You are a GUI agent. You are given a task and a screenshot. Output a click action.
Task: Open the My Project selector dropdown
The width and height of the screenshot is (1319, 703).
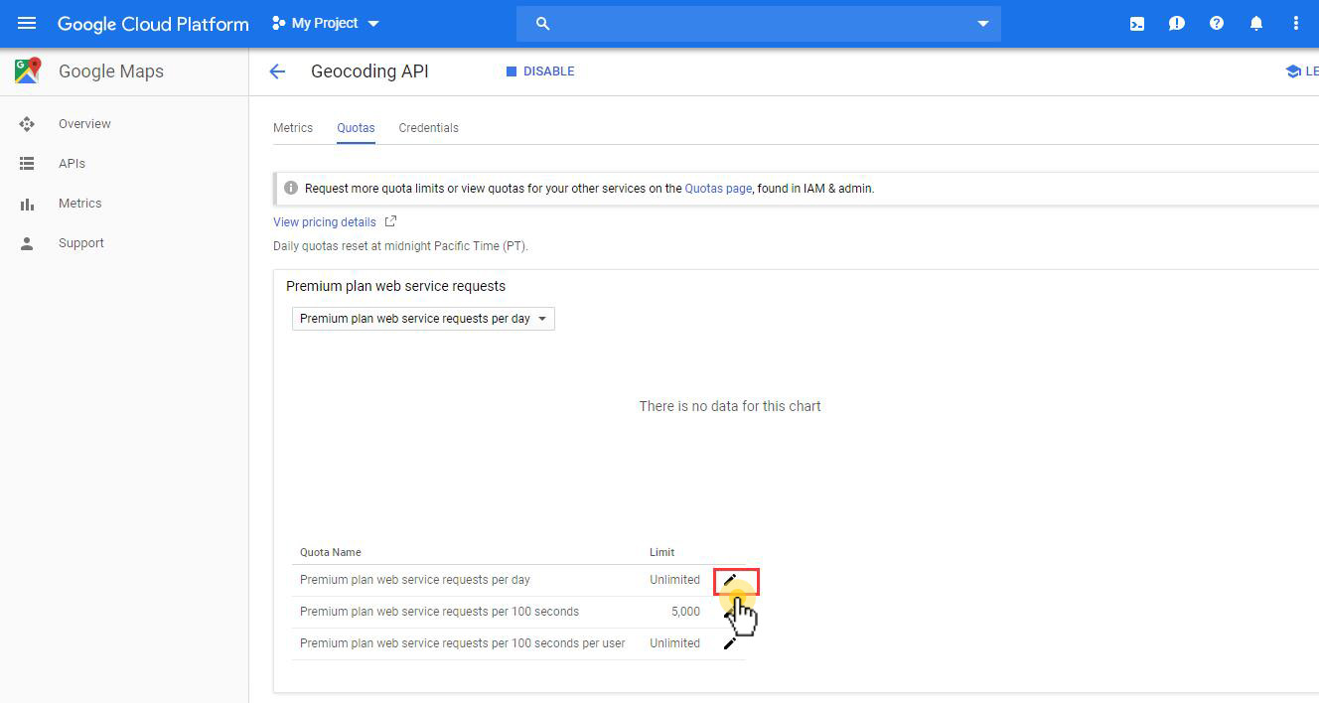(x=326, y=23)
